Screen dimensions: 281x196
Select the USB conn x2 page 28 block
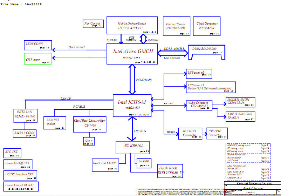[199, 74]
